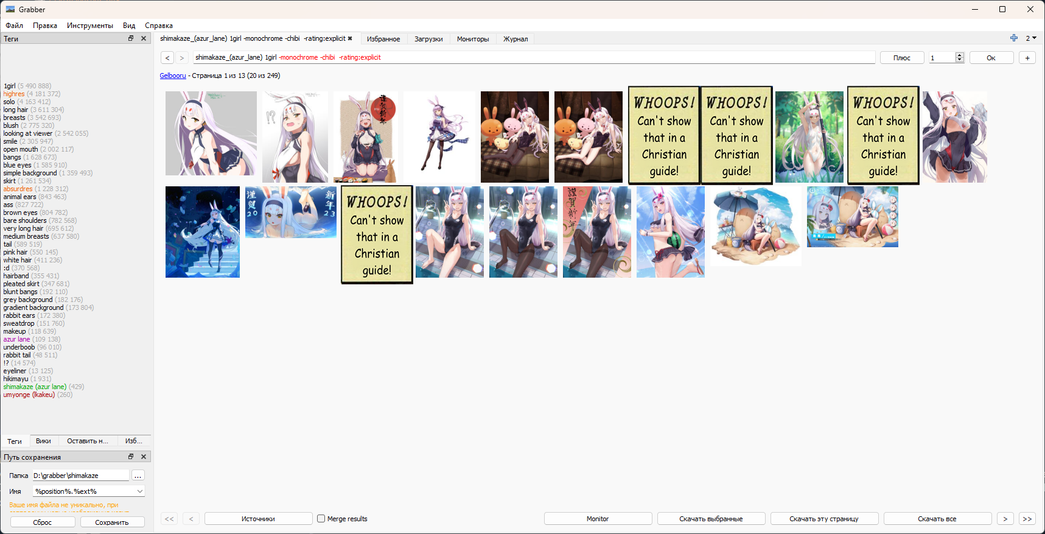Open the column count dropdown showing 2
1045x534 pixels.
click(1031, 38)
